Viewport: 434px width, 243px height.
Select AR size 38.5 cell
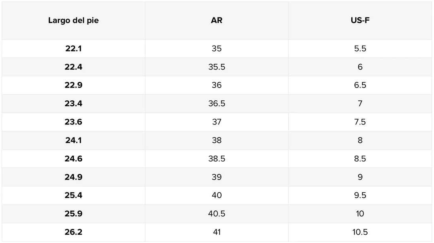pos(216,159)
